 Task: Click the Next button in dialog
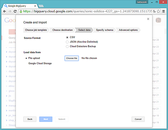tap(46, 119)
